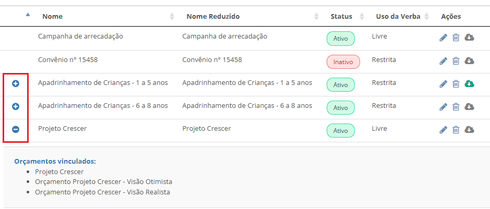Download the Crianças 6 a 8 anos record
The width and height of the screenshot is (490, 209).
coord(469,107)
